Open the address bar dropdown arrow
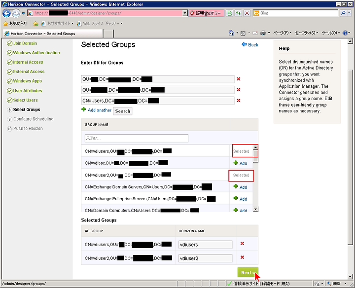 pos(185,13)
